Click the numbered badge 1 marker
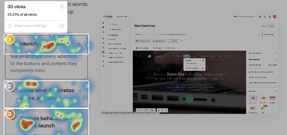The width and height of the screenshot is (287, 135). [10, 39]
